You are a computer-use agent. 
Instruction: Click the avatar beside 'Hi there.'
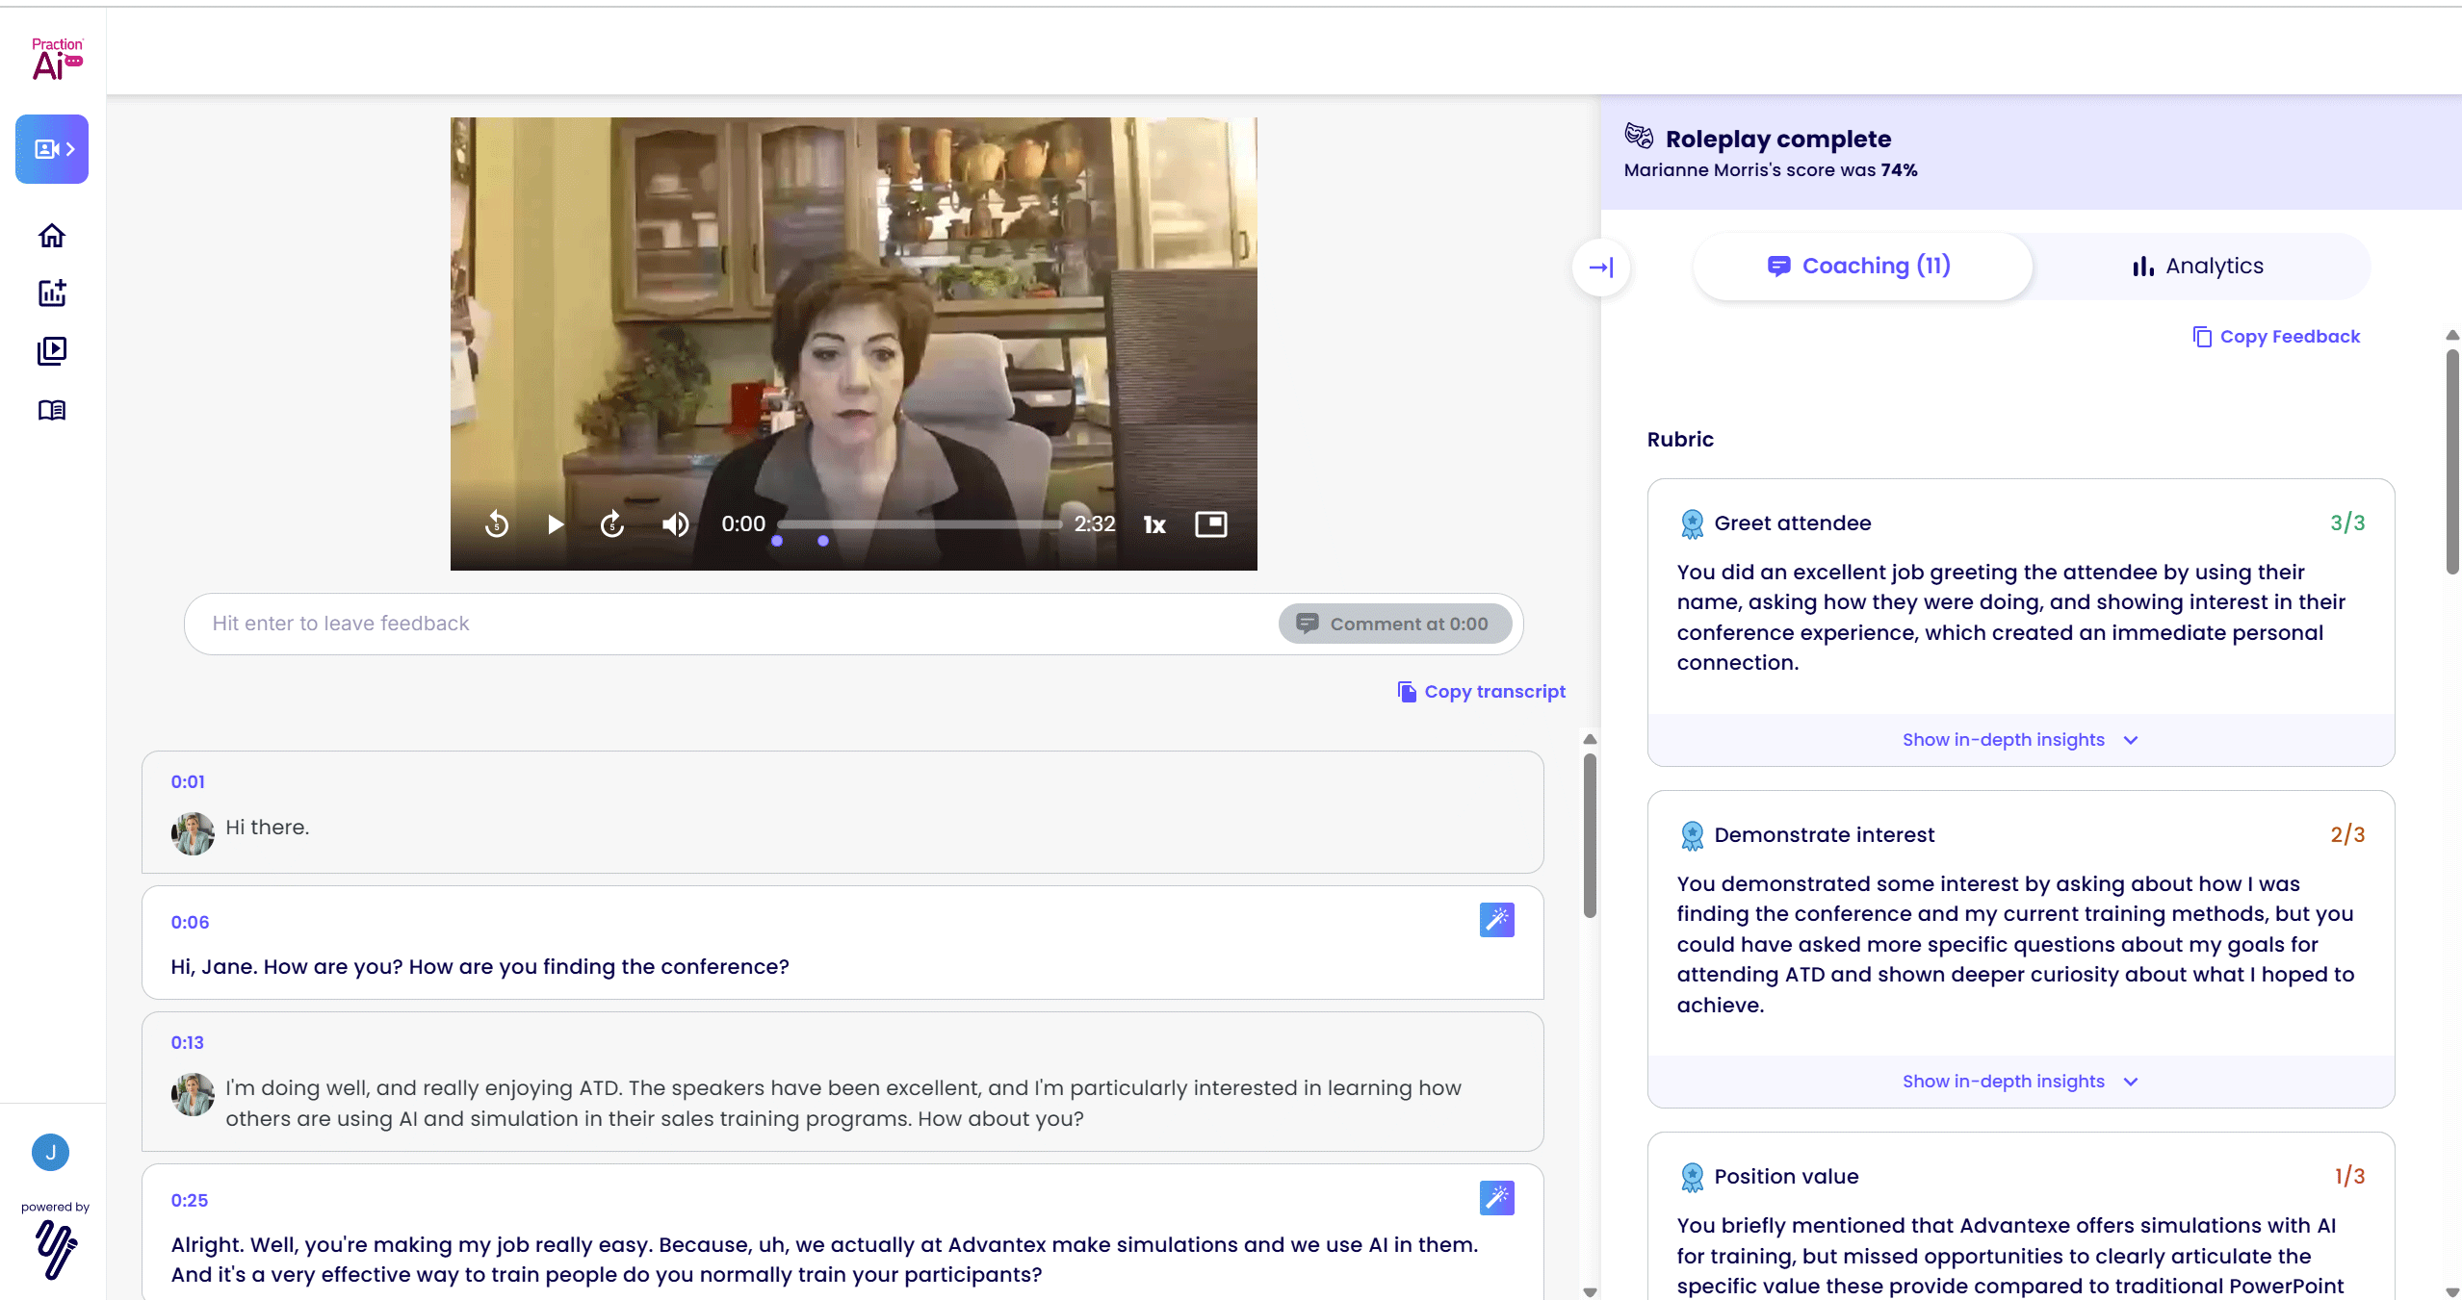tap(193, 833)
